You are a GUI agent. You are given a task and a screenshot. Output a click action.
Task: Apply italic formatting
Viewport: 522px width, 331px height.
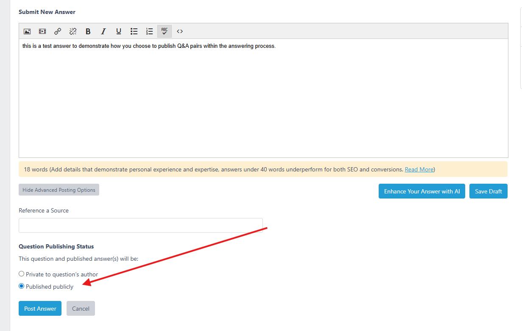(x=103, y=31)
